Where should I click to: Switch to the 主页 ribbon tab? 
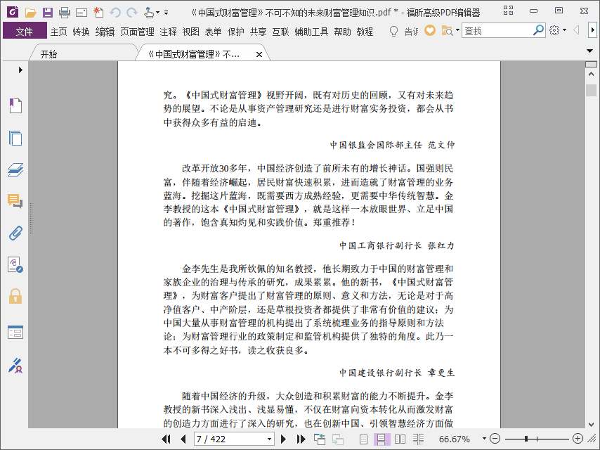(x=58, y=32)
